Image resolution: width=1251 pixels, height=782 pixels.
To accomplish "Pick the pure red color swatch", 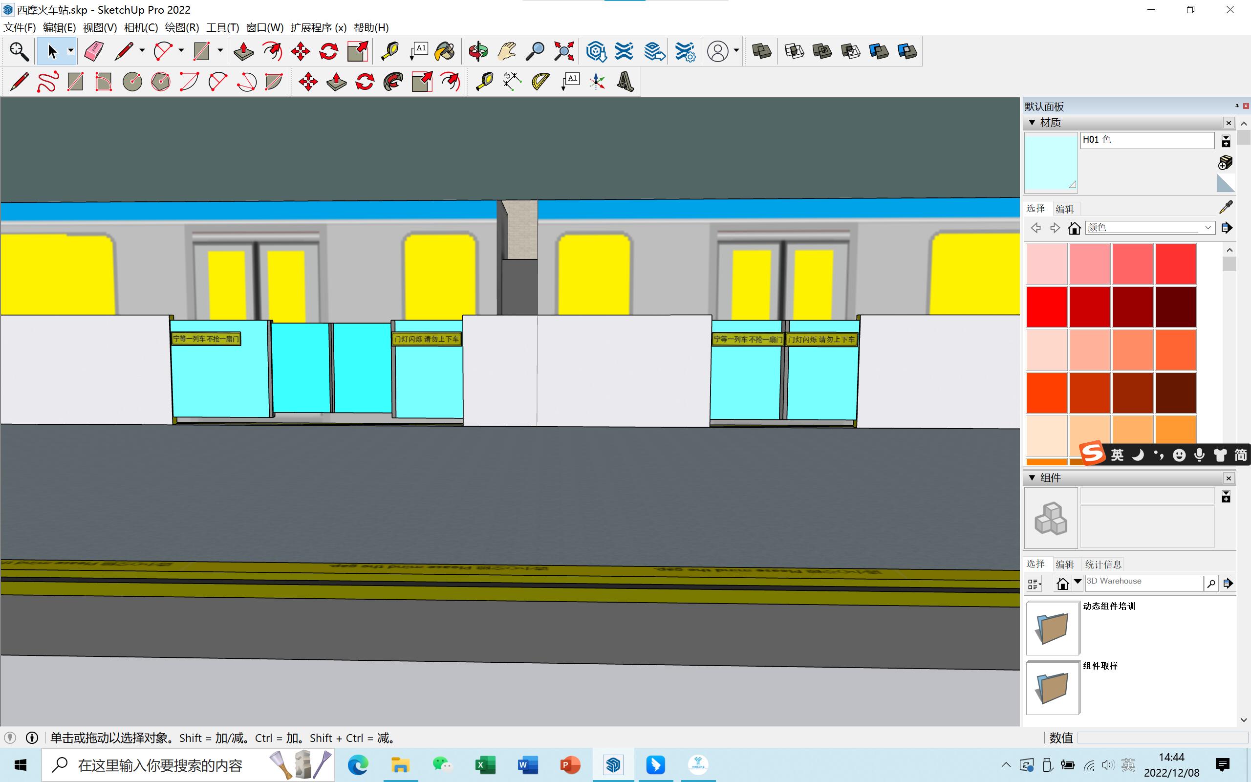I will click(x=1046, y=307).
